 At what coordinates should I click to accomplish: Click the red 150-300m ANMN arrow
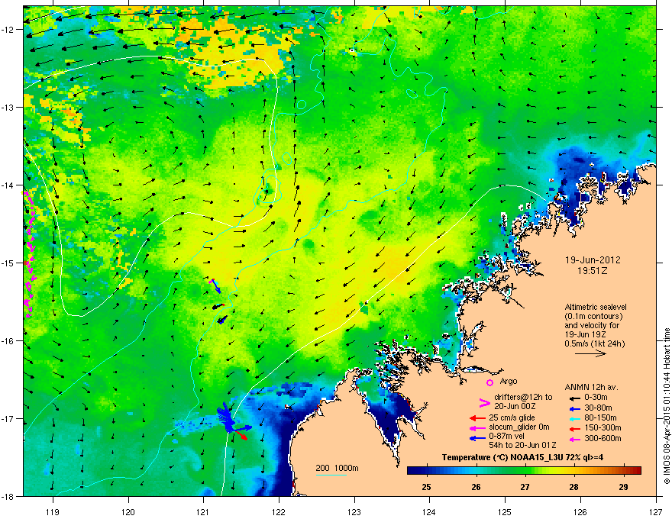coord(575,428)
